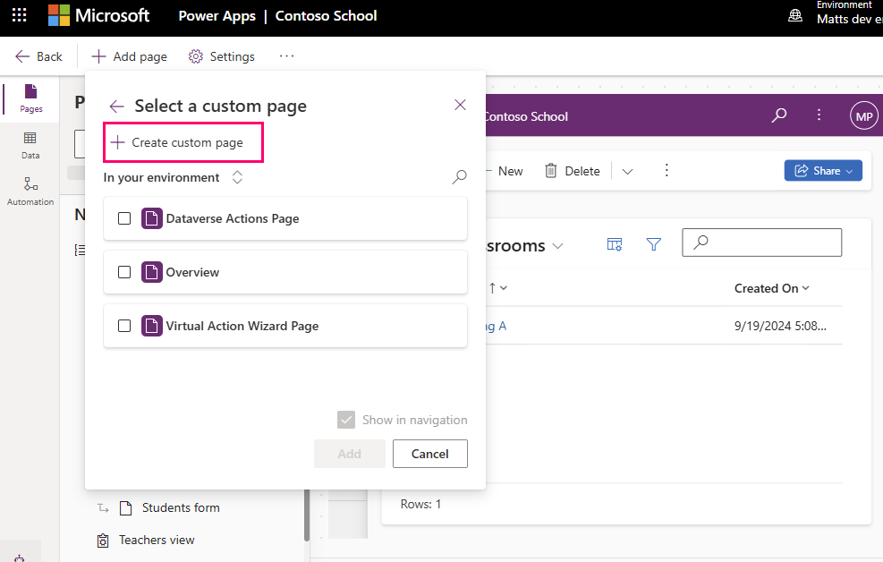Select Teachers view in the navigation list
This screenshot has width=883, height=562.
click(157, 540)
